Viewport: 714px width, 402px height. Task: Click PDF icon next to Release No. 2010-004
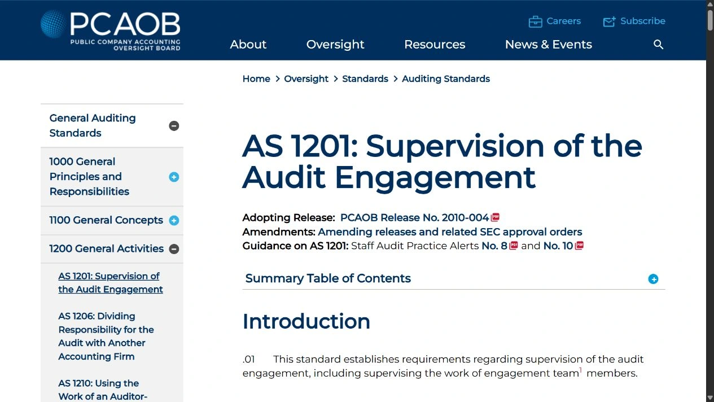[x=496, y=217]
